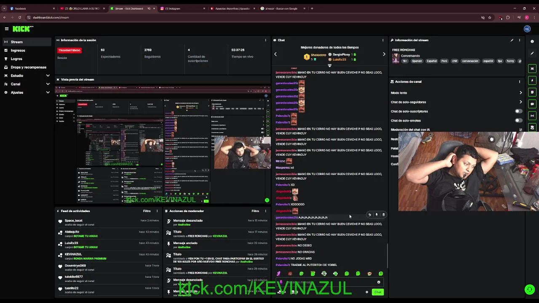Toggle channel actions widget in right rail

pyautogui.click(x=532, y=127)
